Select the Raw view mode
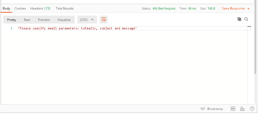This screenshot has height=115, width=259. tap(27, 20)
